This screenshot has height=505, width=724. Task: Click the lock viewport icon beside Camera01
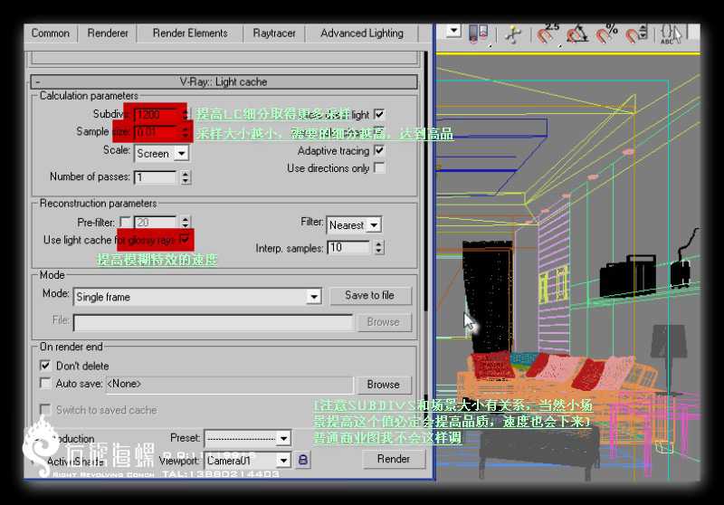tap(303, 460)
